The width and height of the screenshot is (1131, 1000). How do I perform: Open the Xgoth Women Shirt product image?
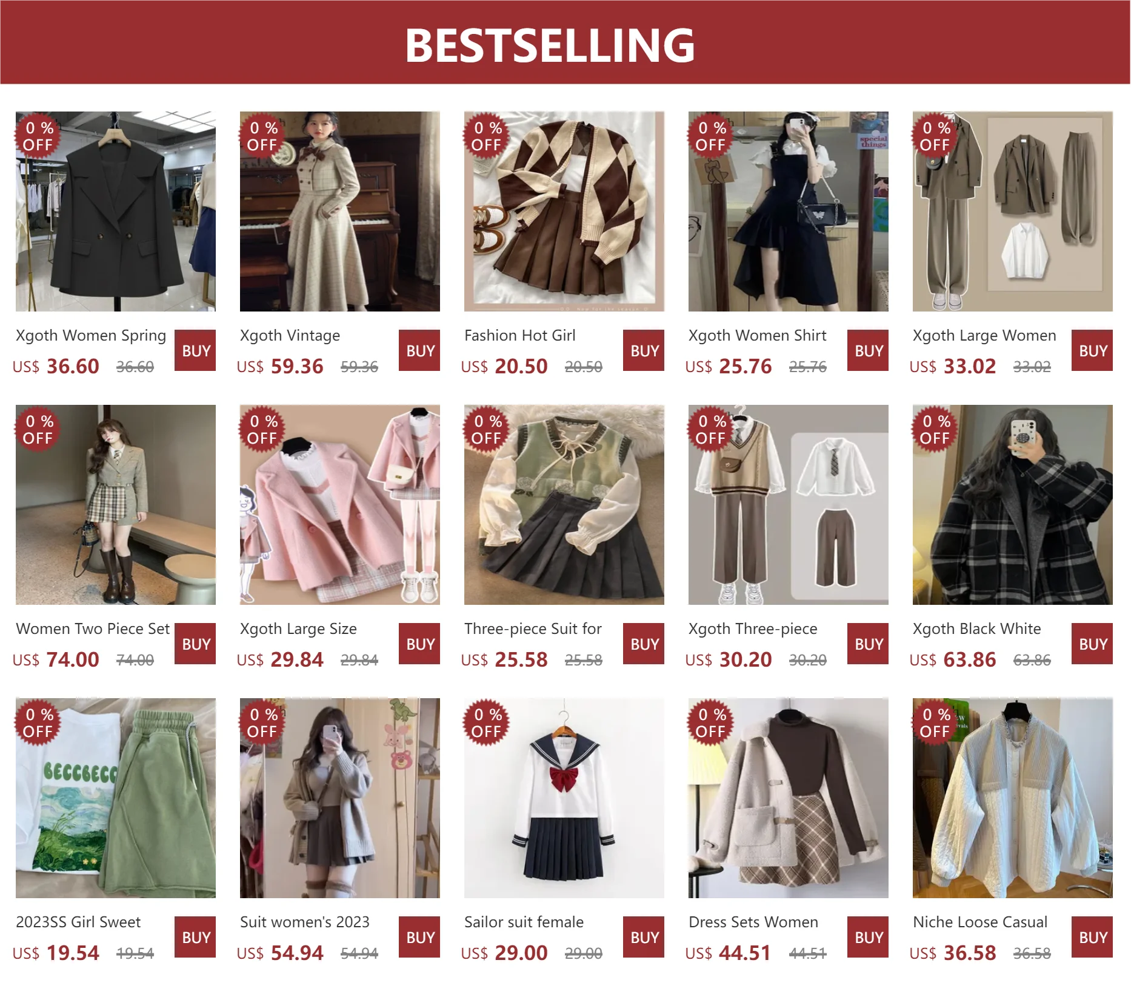pyautogui.click(x=788, y=211)
